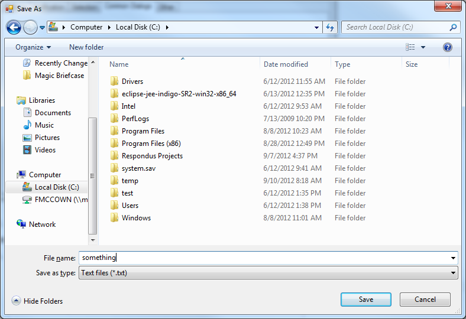Click the New folder button
Viewport: 466px width, 319px height.
pos(86,47)
